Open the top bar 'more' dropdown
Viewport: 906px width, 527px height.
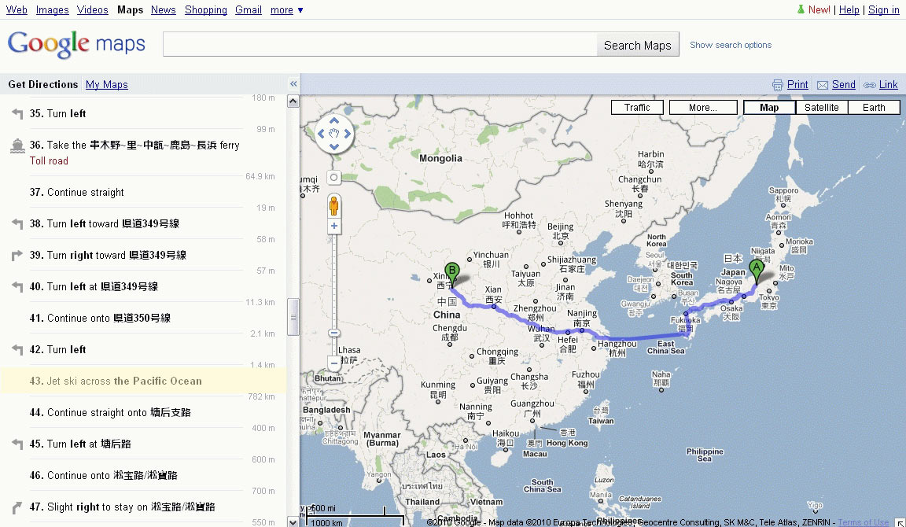[286, 10]
